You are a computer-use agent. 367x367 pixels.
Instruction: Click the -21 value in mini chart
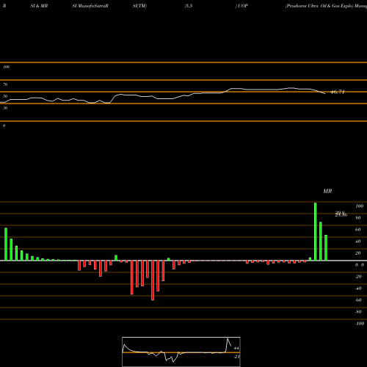tap(236, 357)
